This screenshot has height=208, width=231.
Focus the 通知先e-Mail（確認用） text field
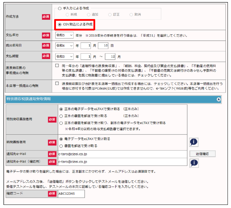pyautogui.click(x=122, y=162)
